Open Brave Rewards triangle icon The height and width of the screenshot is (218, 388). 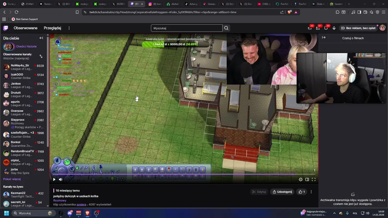(x=296, y=12)
